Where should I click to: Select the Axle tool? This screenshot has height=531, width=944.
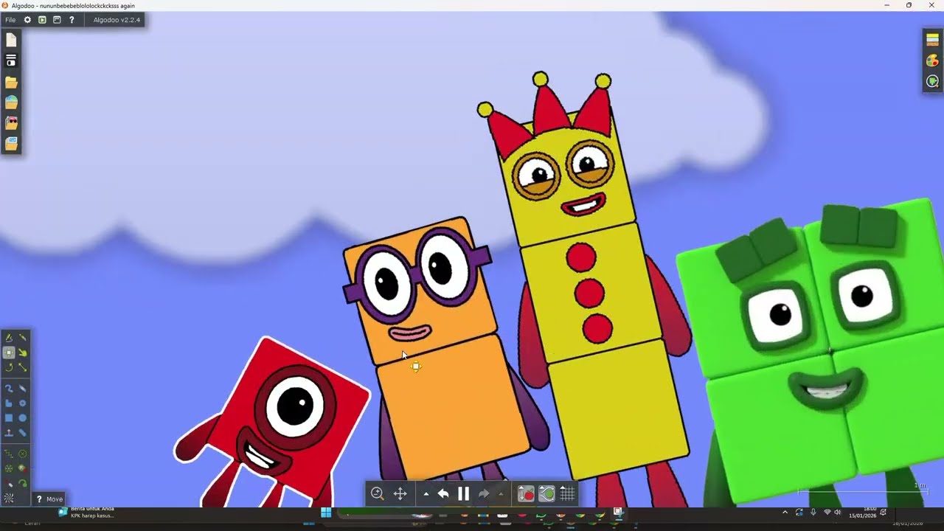tap(9, 468)
